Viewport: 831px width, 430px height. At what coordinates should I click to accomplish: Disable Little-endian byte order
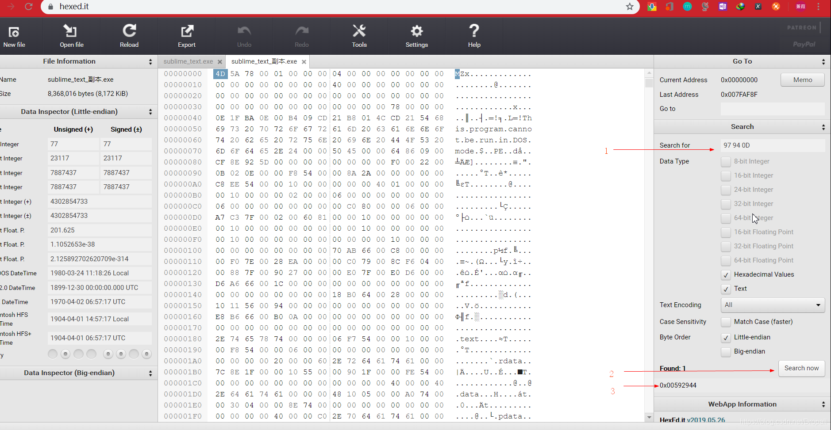pos(726,338)
